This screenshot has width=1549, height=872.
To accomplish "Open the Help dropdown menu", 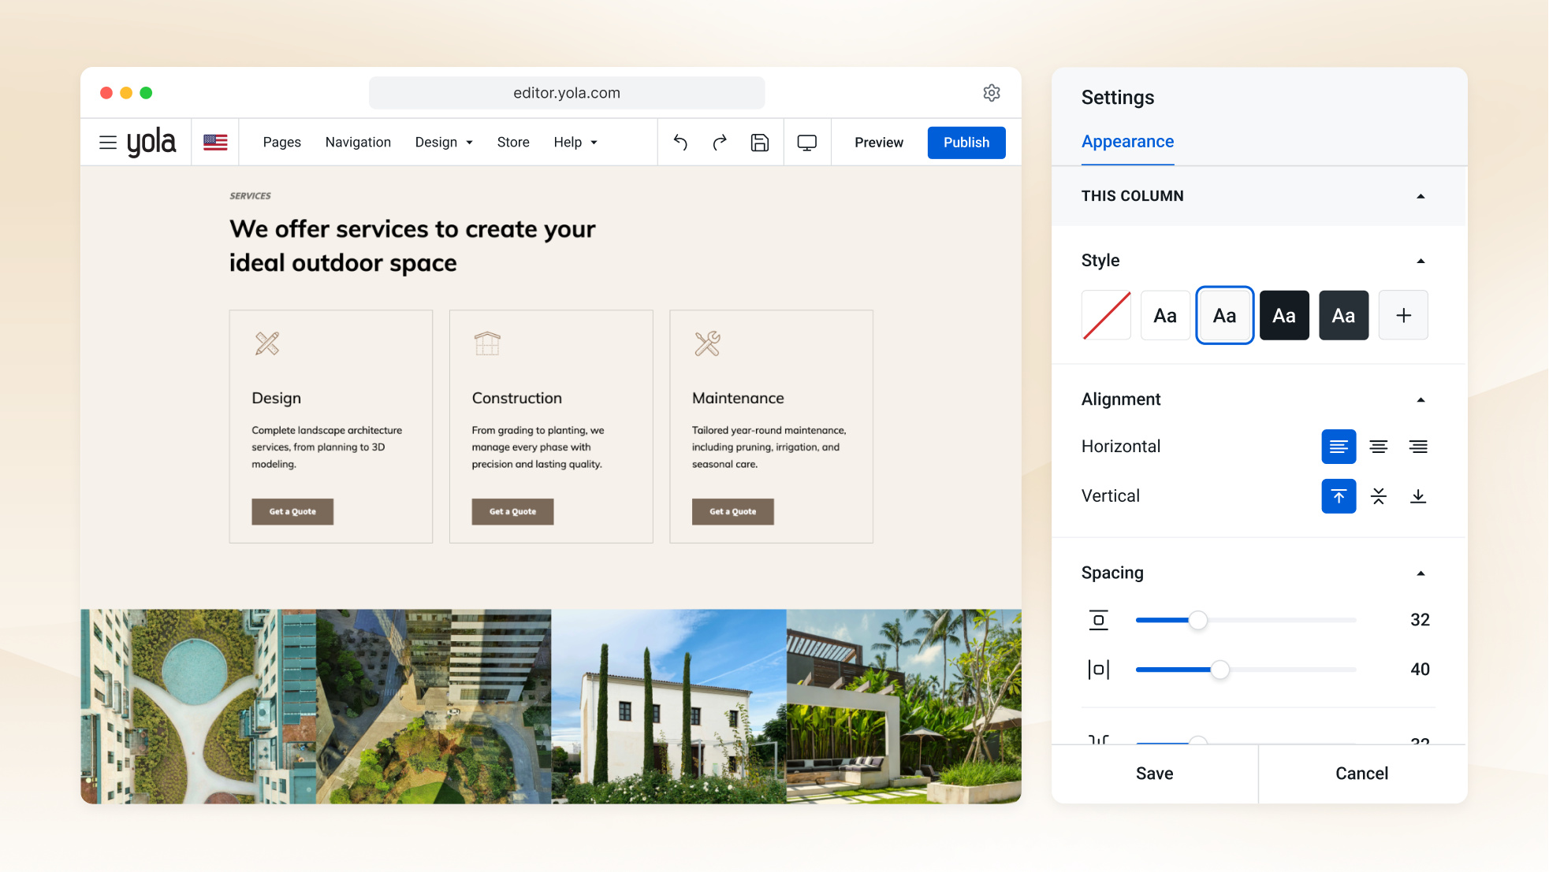I will [575, 143].
